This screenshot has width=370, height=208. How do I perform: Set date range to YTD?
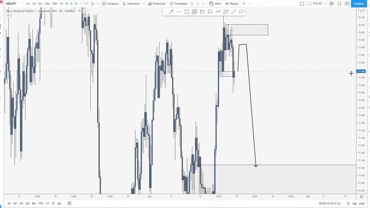tap(40, 203)
